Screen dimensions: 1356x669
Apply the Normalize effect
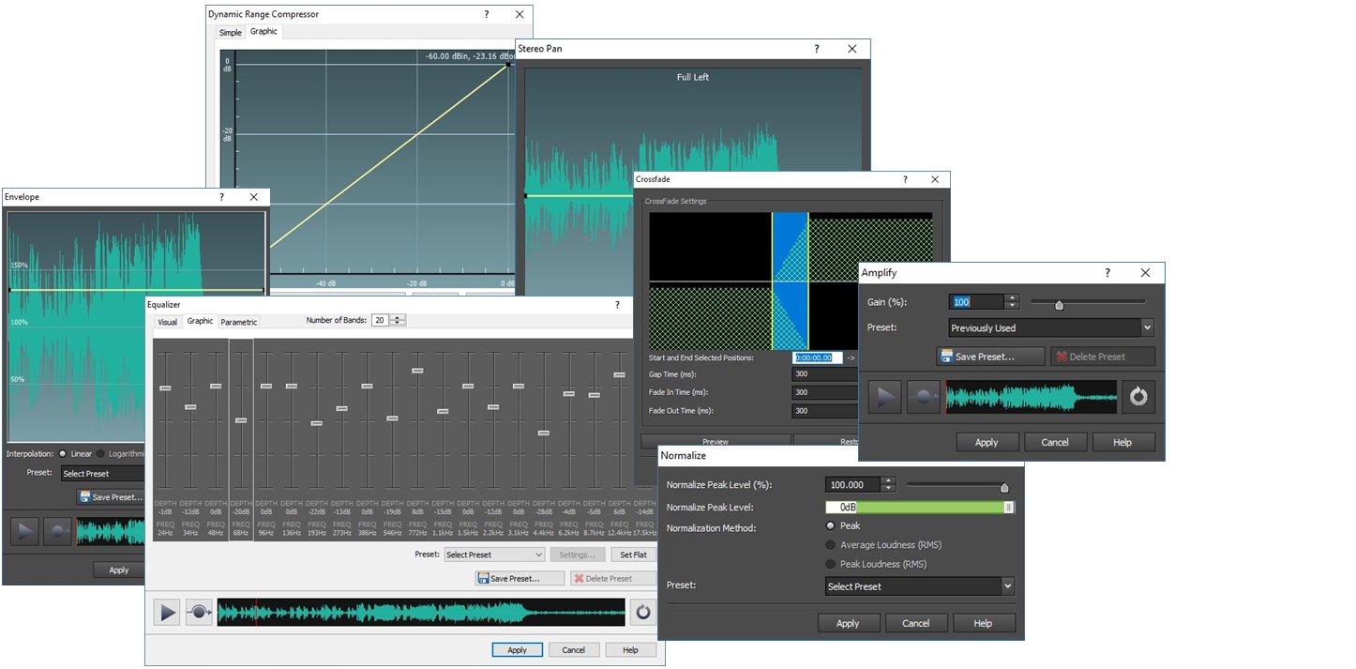pos(848,622)
